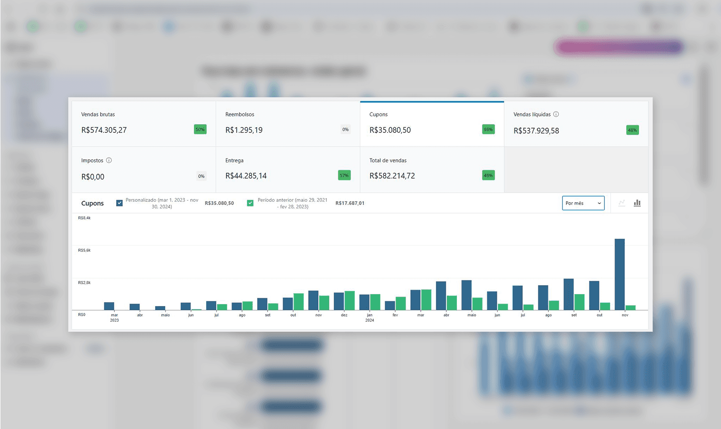The height and width of the screenshot is (429, 721).
Task: Switch to line chart view icon
Action: [621, 203]
